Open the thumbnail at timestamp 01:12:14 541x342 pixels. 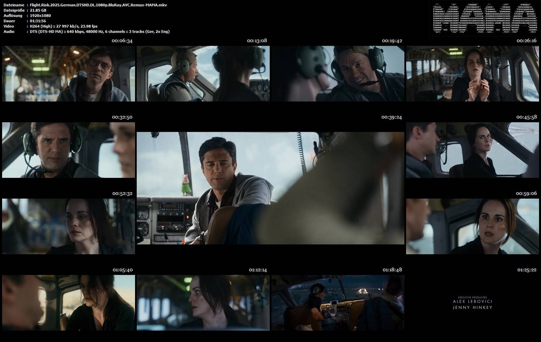coord(203,303)
